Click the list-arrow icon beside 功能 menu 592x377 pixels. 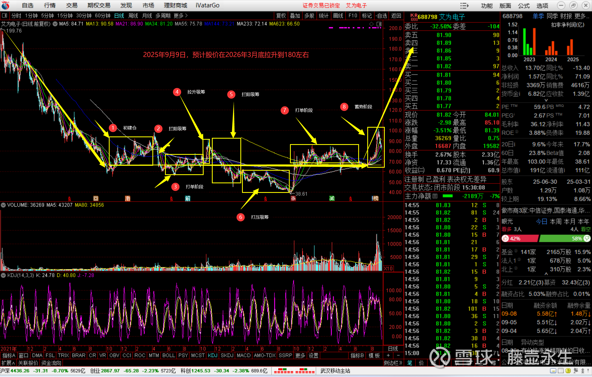pos(464,5)
